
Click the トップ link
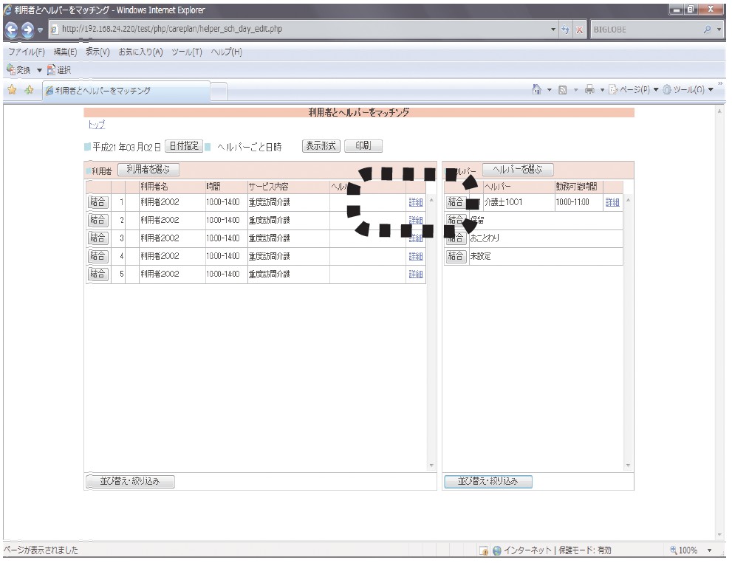[x=95, y=126]
